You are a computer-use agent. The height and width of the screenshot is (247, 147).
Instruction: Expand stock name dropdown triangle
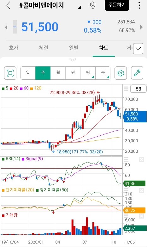click(x=79, y=7)
